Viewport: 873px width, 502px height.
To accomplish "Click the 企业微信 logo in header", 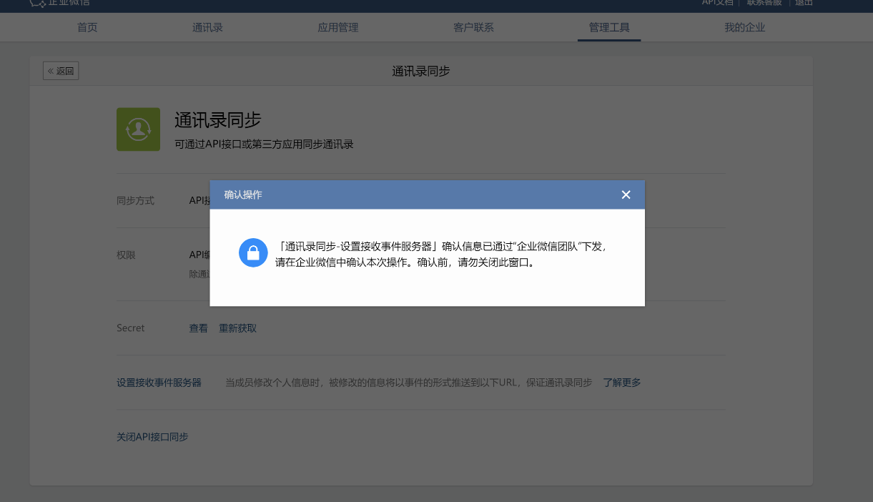I will [x=60, y=3].
